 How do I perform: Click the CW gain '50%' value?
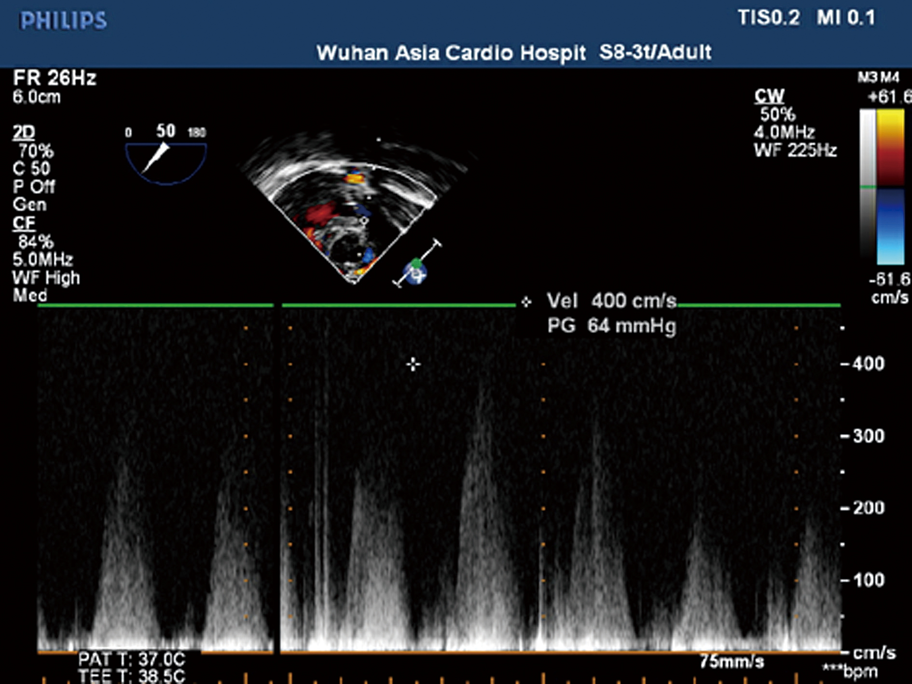pos(778,114)
